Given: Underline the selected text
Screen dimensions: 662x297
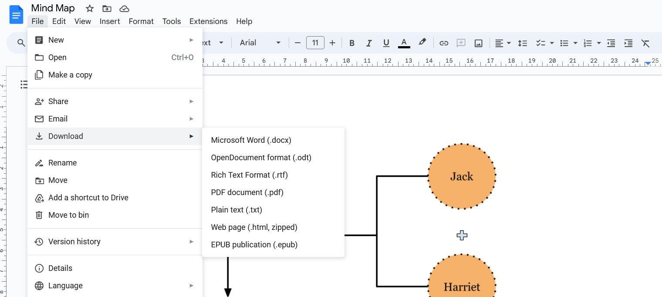Looking at the screenshot, I should click(x=386, y=43).
